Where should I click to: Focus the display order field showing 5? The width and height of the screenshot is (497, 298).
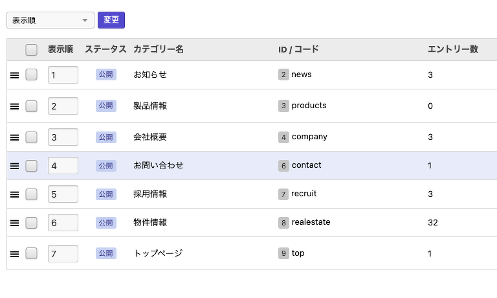coord(63,194)
